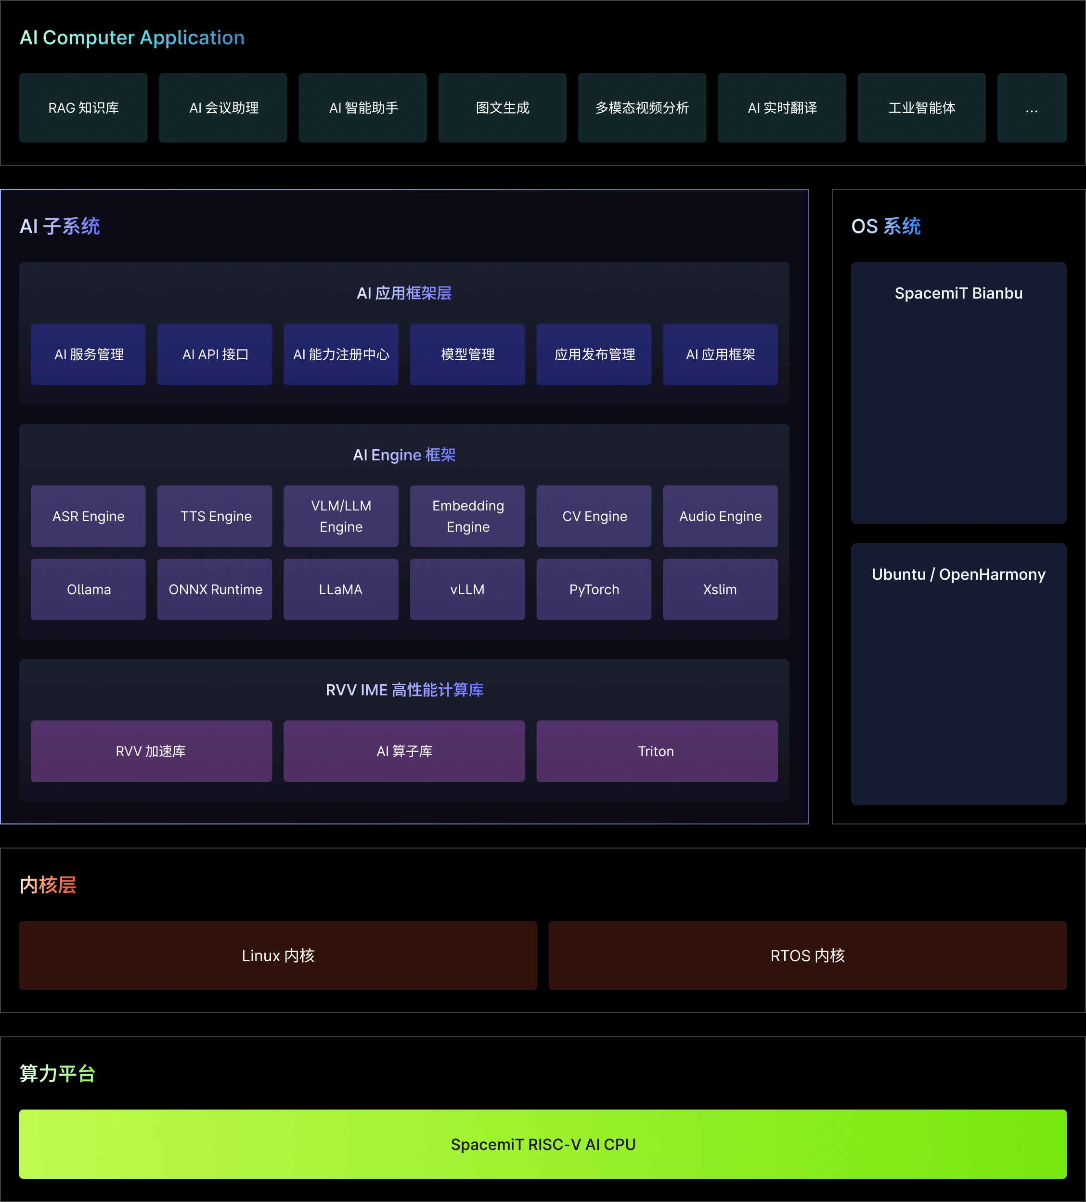
Task: Select the 模型管理 block
Action: click(467, 354)
